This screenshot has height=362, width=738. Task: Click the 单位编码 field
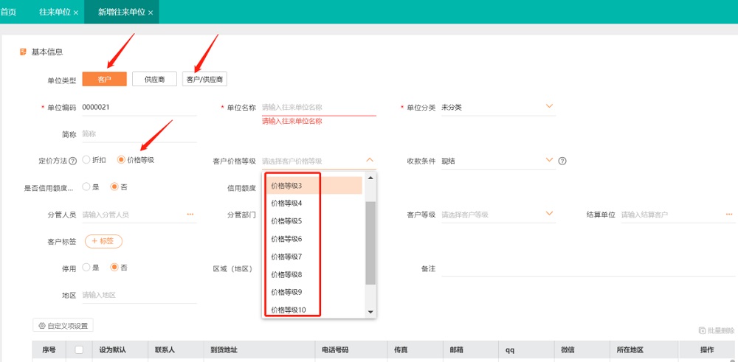139,107
